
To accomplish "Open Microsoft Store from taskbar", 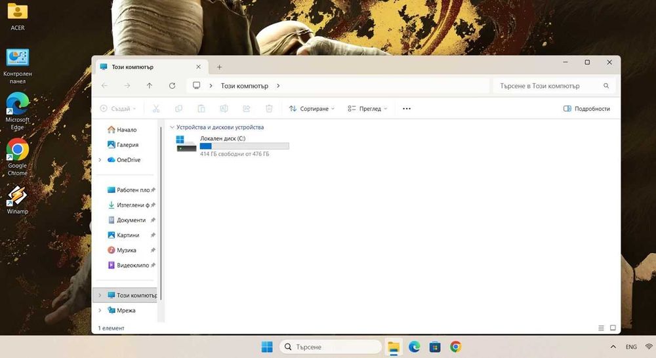I will coord(435,347).
